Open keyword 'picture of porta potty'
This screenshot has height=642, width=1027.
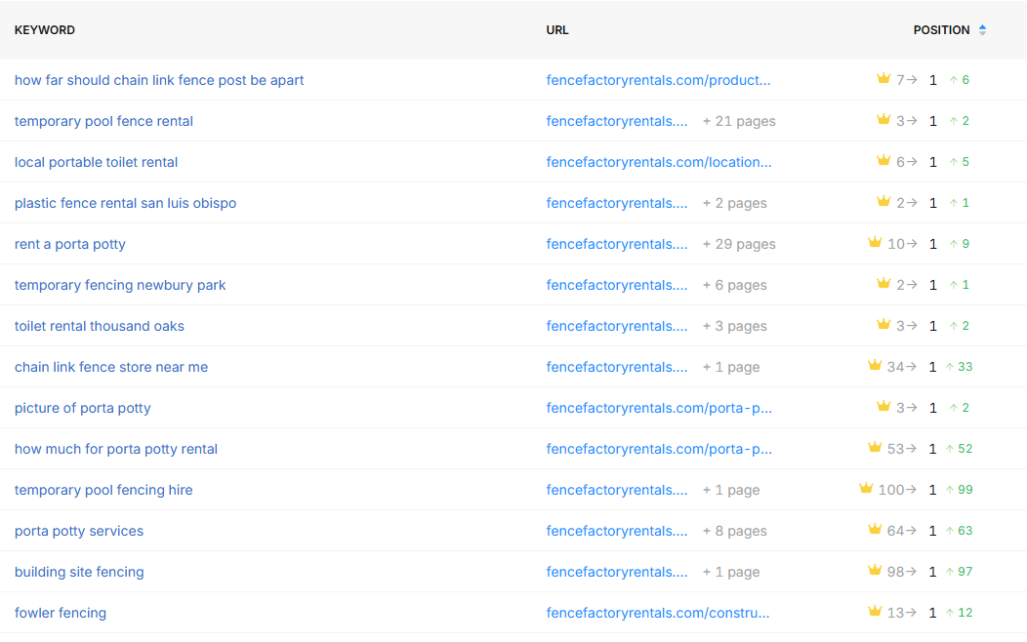click(x=83, y=409)
